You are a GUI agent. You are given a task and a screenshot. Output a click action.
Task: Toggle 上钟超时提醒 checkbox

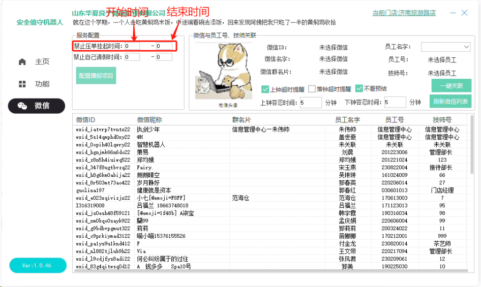coord(265,89)
